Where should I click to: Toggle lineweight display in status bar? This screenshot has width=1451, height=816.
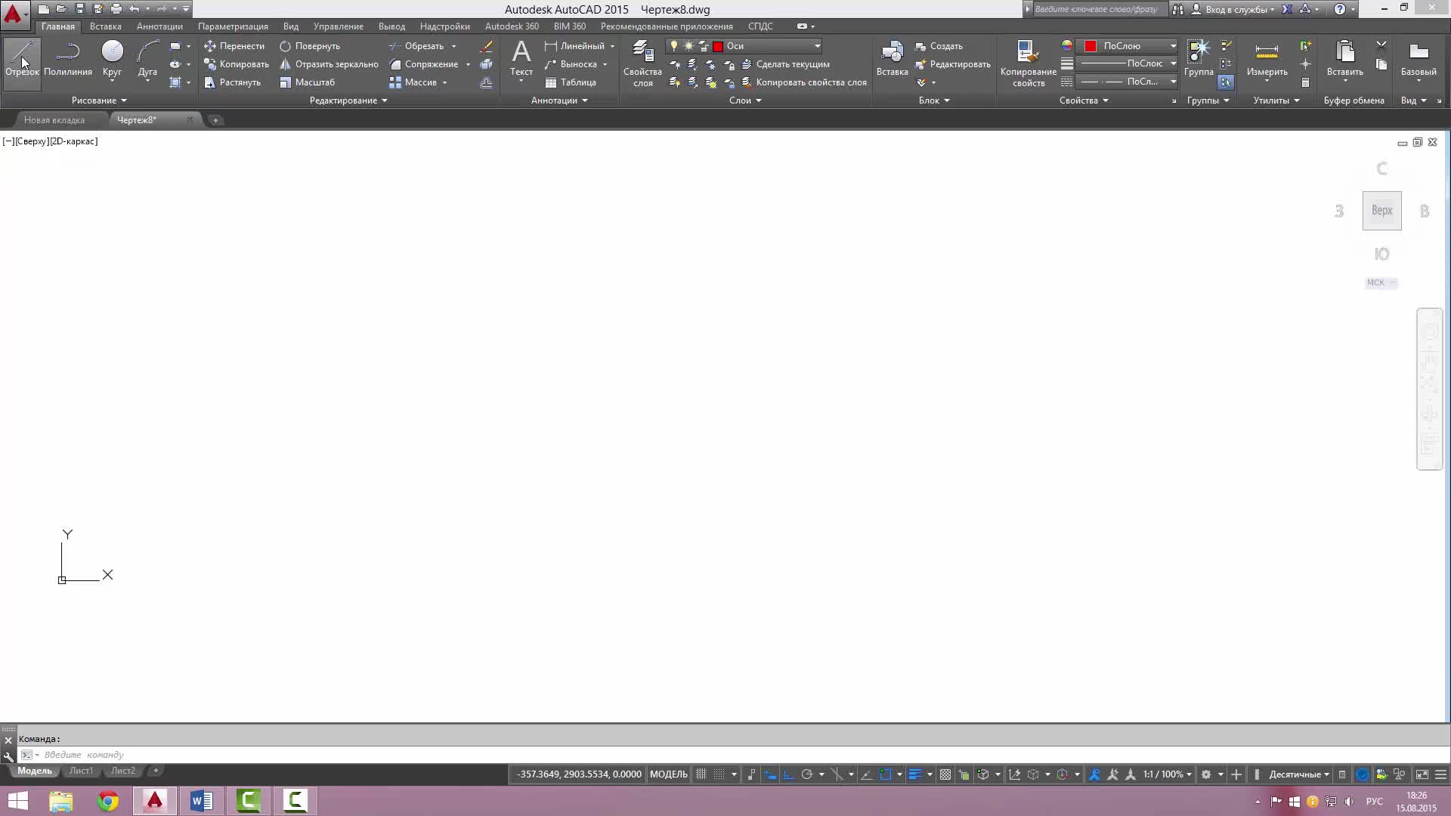(x=914, y=774)
